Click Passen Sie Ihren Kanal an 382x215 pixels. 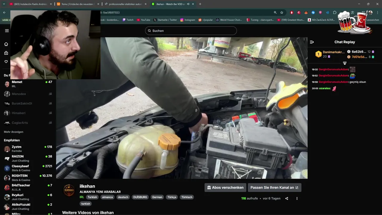[x=275, y=188]
